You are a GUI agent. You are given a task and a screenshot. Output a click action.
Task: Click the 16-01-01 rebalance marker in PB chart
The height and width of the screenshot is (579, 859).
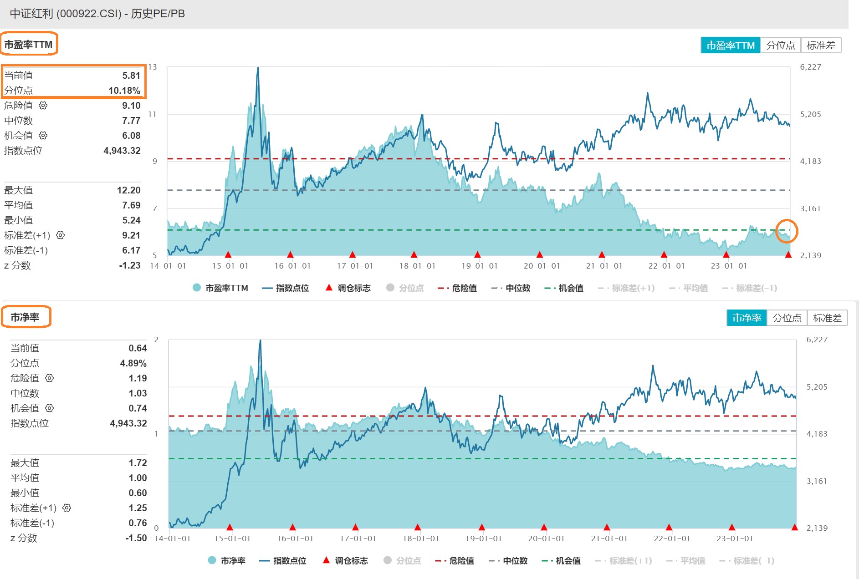coord(292,527)
